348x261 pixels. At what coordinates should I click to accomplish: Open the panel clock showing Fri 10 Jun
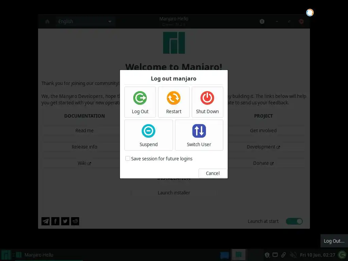click(317, 255)
